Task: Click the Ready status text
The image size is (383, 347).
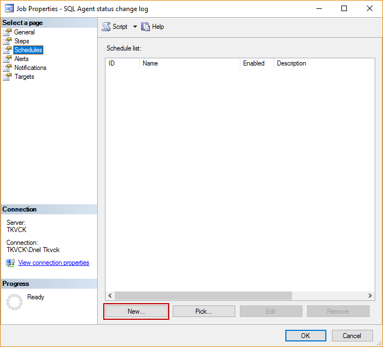Action: 36,297
